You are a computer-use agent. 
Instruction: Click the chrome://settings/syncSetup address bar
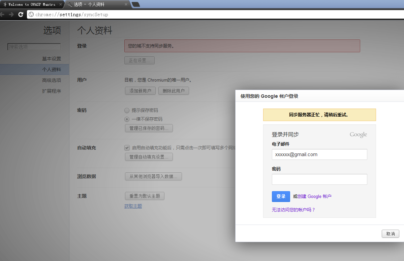coord(215,14)
